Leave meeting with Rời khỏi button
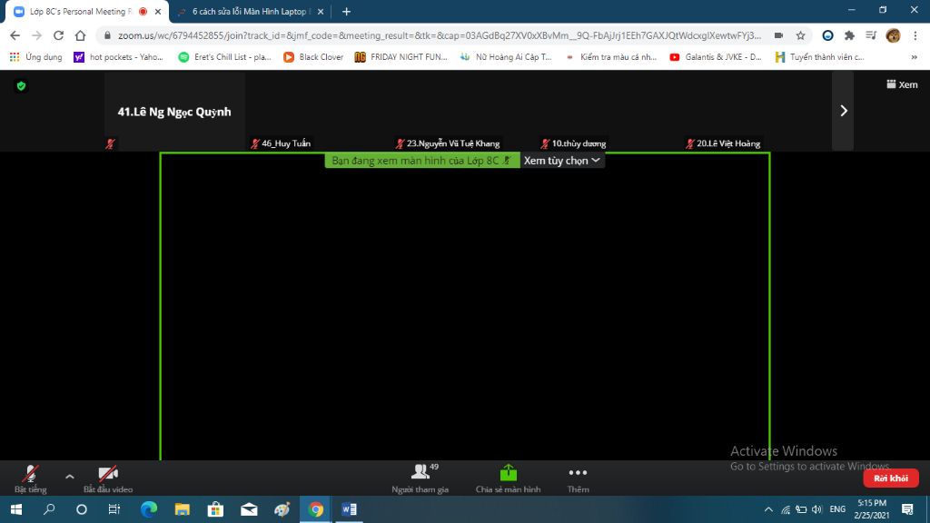Viewport: 930px width, 523px height. tap(890, 478)
